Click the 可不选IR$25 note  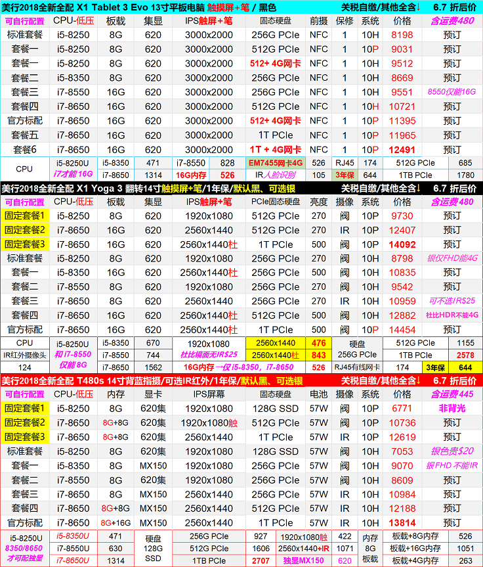452,301
